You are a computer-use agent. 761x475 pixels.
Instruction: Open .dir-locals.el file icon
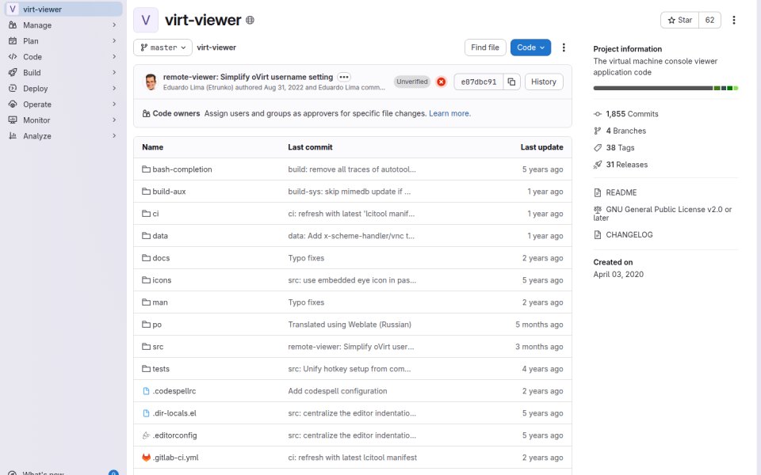[x=146, y=413]
